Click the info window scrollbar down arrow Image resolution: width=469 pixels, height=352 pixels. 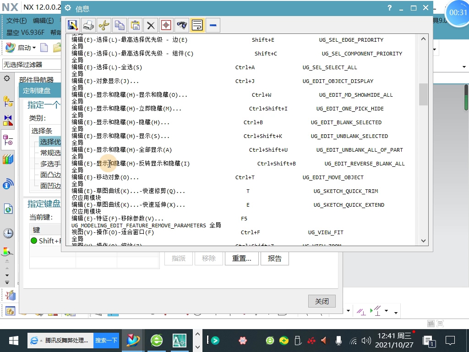423,241
